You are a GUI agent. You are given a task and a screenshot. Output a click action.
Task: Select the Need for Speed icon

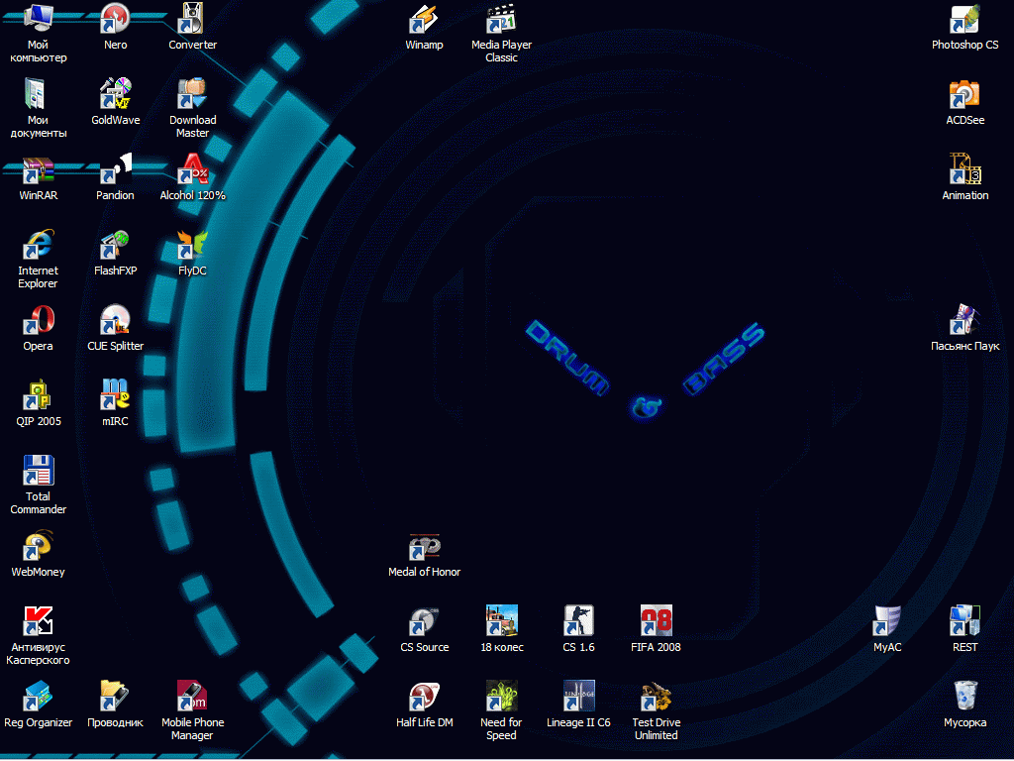501,697
